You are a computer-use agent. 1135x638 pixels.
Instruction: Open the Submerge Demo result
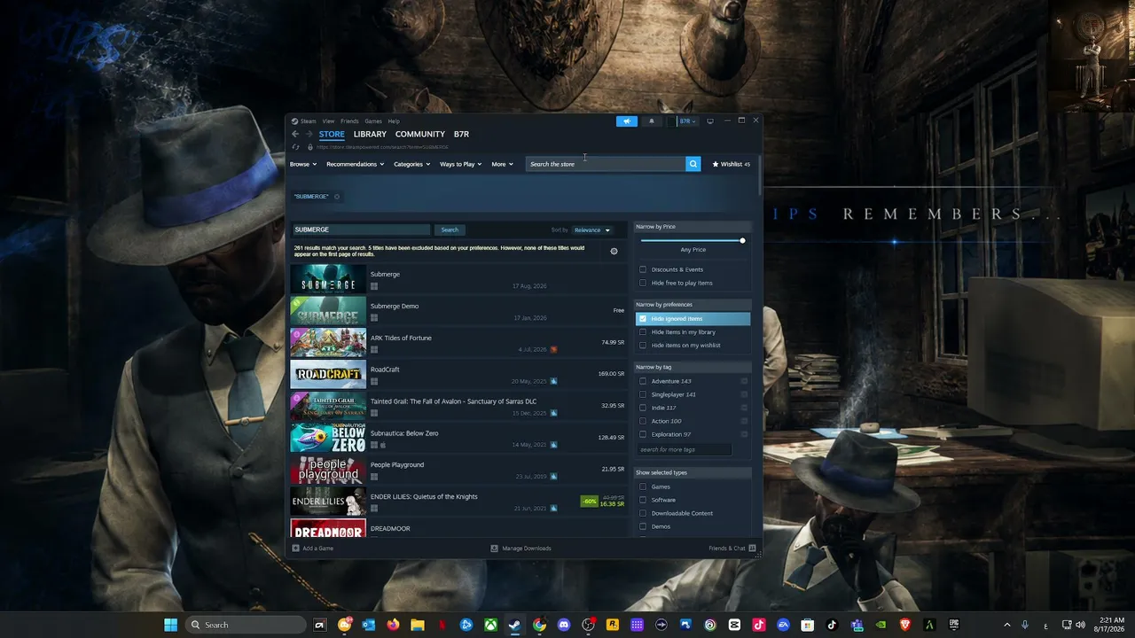click(458, 311)
